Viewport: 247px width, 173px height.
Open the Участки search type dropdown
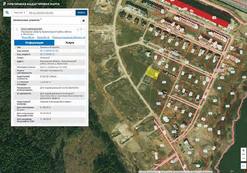pos(19,13)
